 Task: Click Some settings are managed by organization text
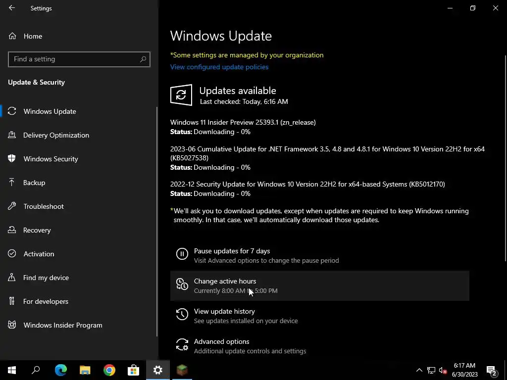(247, 55)
